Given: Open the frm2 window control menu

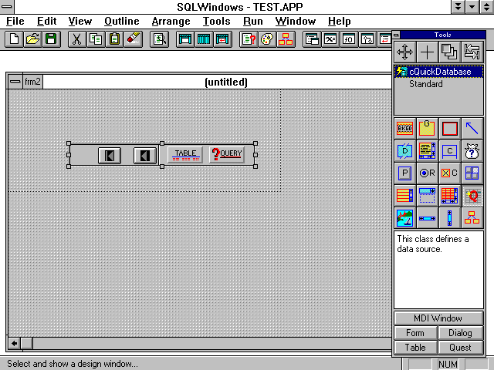Looking at the screenshot, I should point(15,82).
